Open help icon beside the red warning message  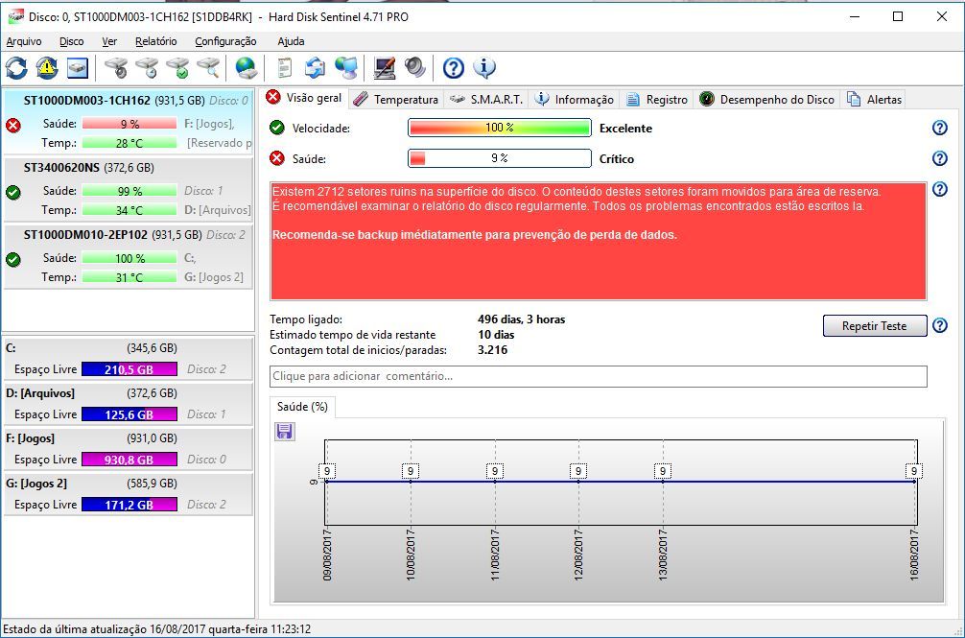click(940, 189)
